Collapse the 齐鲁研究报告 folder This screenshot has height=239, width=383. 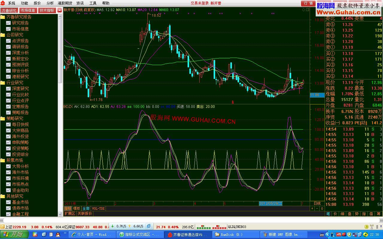click(3, 17)
